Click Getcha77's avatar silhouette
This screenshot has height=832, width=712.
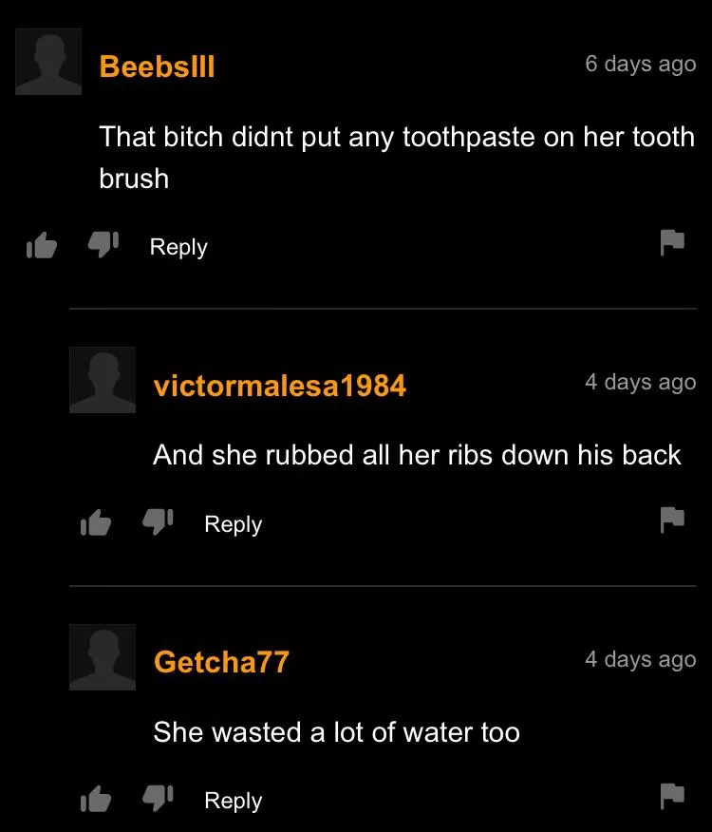point(103,657)
